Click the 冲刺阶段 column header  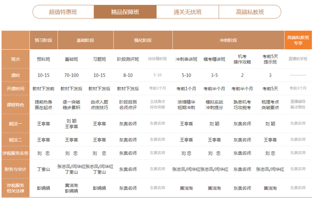228,40
